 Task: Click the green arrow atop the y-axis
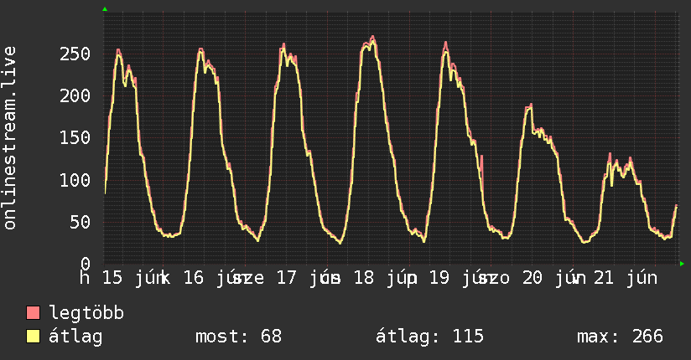pos(105,9)
